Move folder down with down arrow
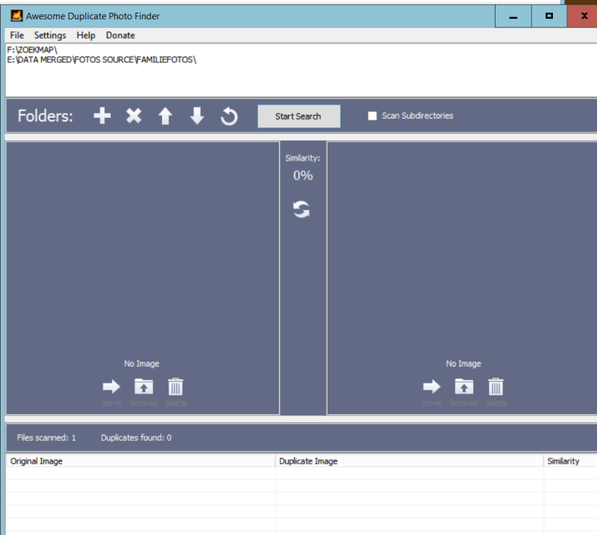Viewport: 597px width, 535px height. pos(197,116)
